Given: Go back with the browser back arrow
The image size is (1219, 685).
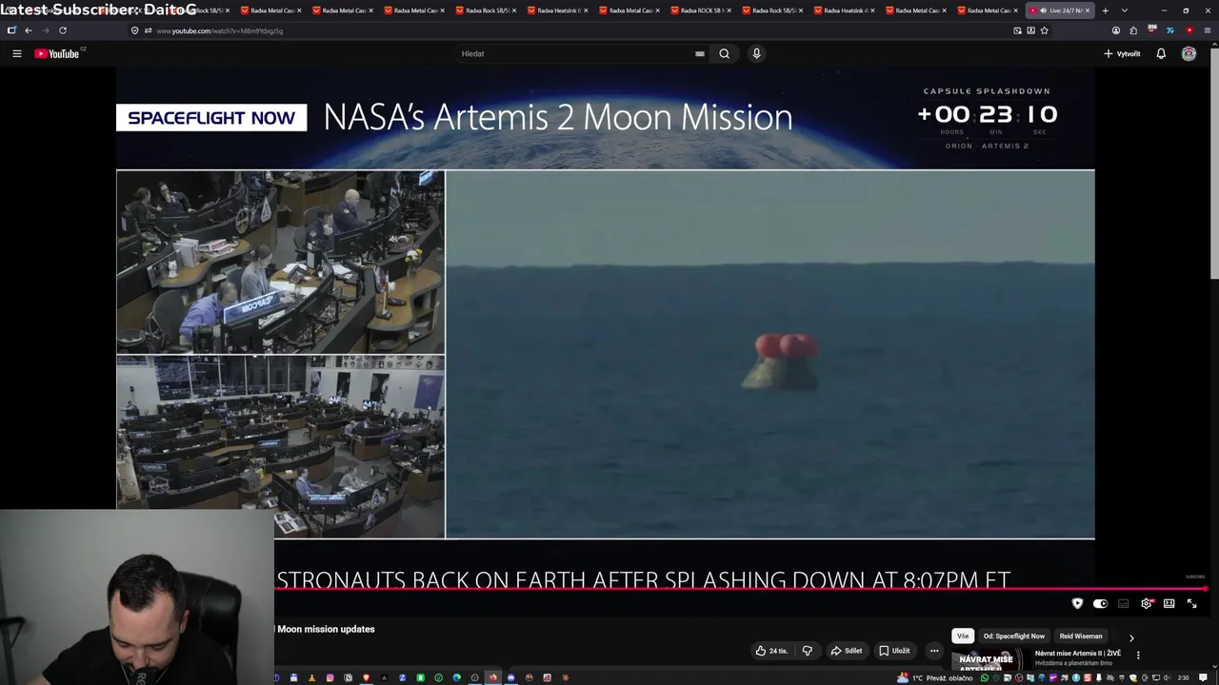Looking at the screenshot, I should click(28, 30).
